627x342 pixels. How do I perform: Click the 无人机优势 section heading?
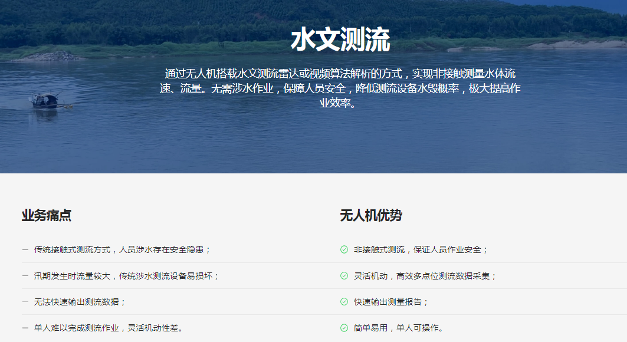pos(371,215)
